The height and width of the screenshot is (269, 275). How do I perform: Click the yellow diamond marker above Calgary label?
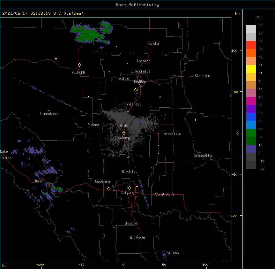click(129, 188)
